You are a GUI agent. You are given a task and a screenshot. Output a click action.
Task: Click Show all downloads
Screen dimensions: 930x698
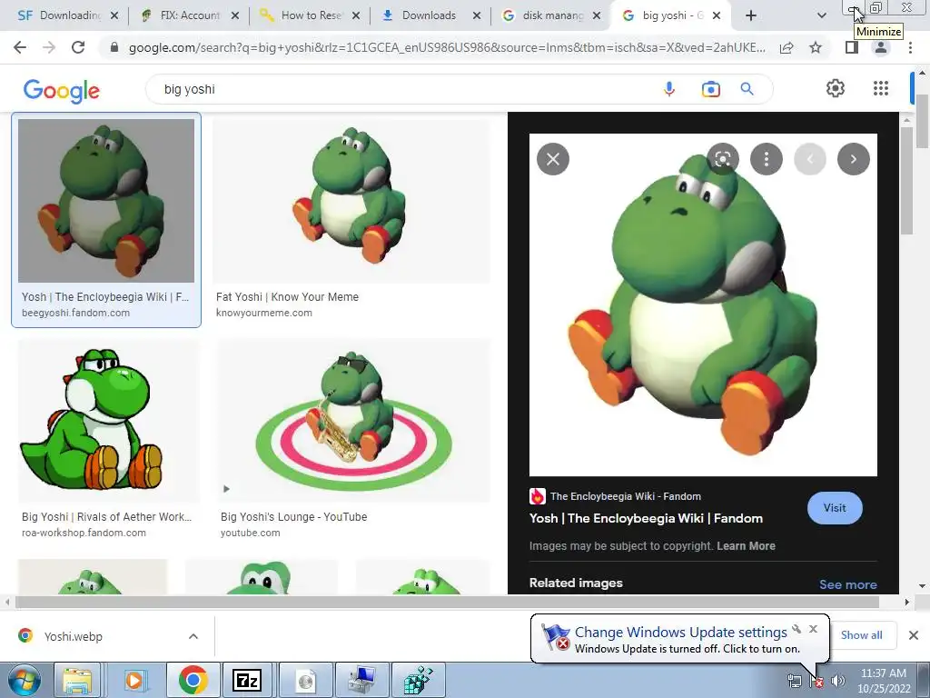coord(861,635)
